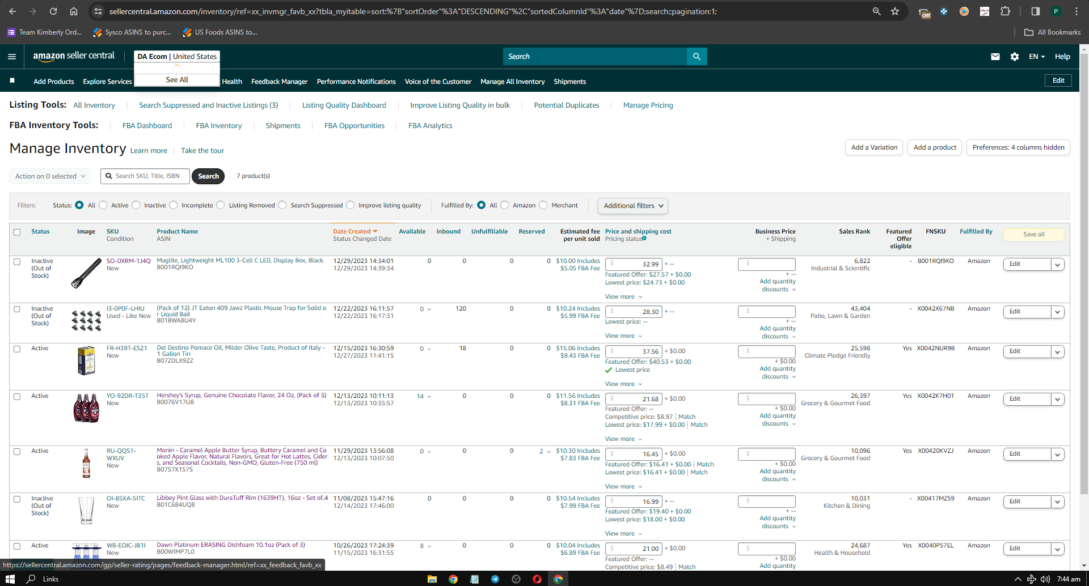The width and height of the screenshot is (1089, 586).
Task: Click the bookmark flag icon in favorites bar
Action: [12, 81]
